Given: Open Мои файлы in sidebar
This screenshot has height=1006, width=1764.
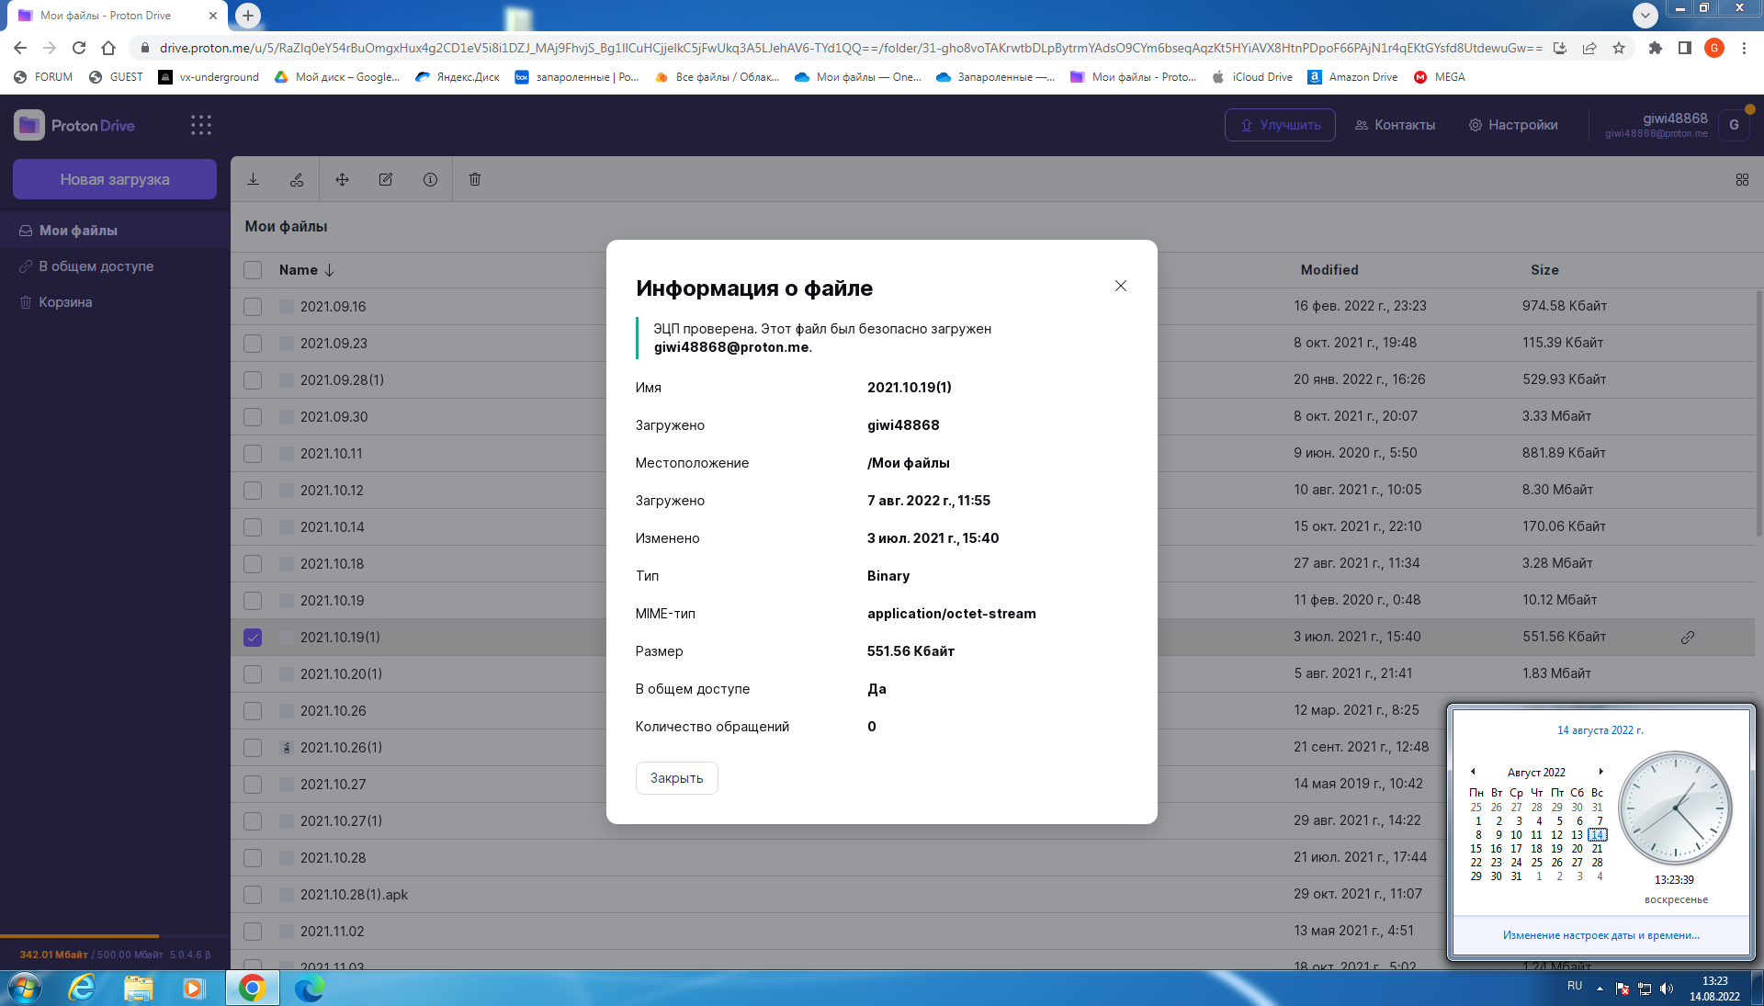Looking at the screenshot, I should click(x=115, y=231).
